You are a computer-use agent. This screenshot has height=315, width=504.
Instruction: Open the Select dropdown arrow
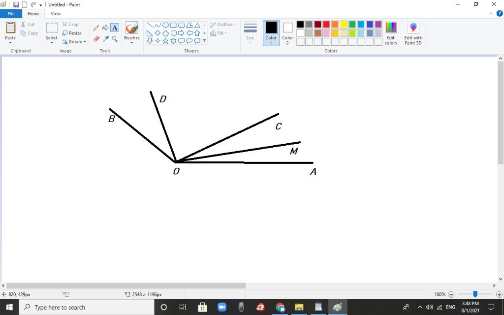pos(51,43)
